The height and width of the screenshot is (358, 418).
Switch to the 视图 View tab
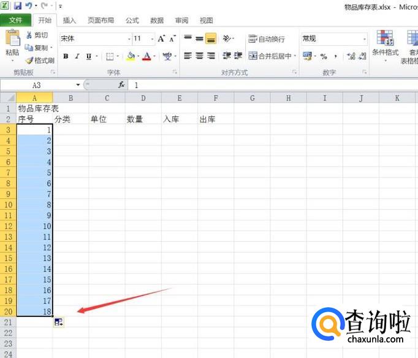(207, 20)
